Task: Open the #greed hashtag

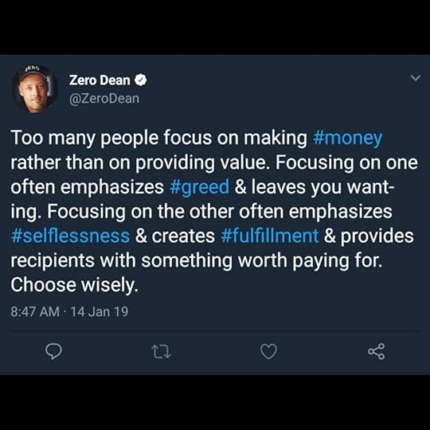Action: pos(199,187)
